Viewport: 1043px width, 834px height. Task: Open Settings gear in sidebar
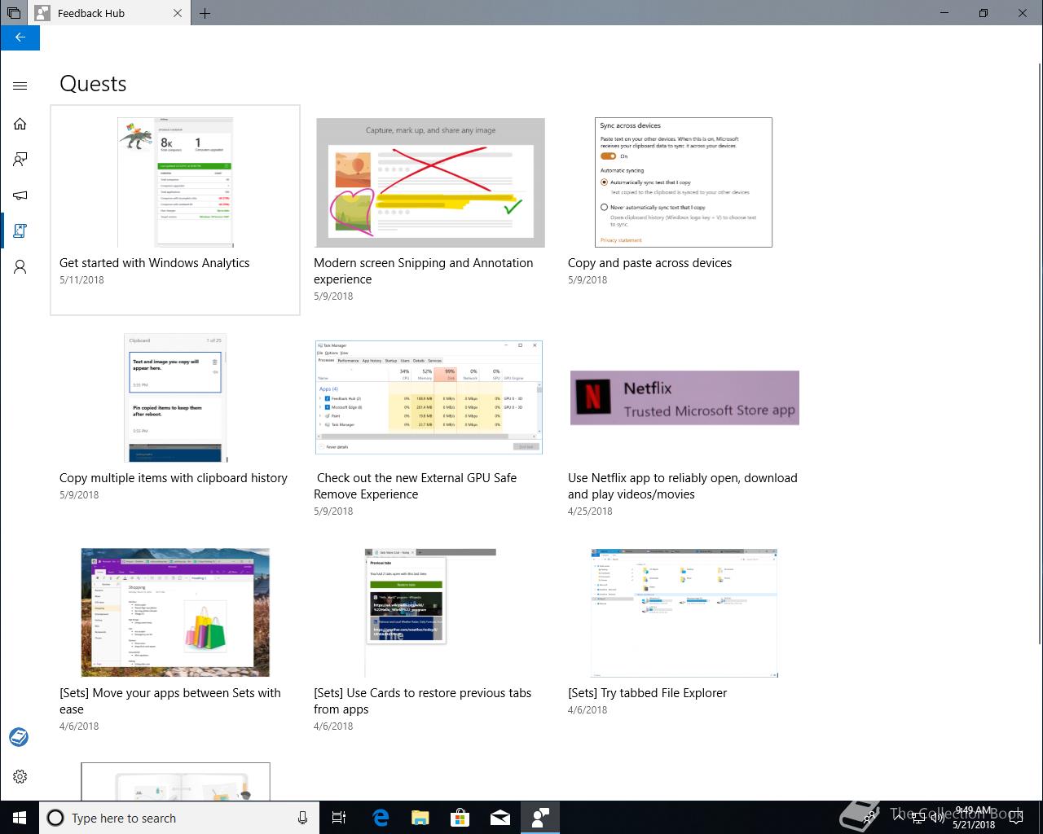20,777
